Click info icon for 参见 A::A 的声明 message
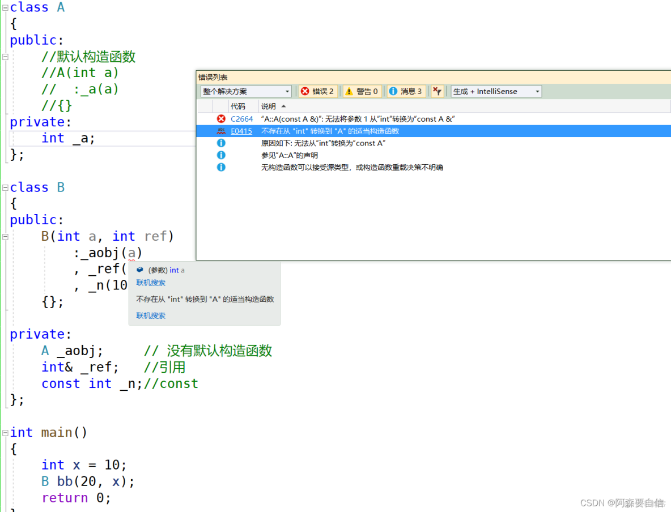Image resolution: width=671 pixels, height=512 pixels. pos(221,155)
